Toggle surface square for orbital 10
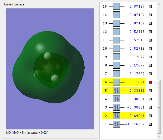Image resolution: width=163 pixels, height=140 pixels. (150, 49)
